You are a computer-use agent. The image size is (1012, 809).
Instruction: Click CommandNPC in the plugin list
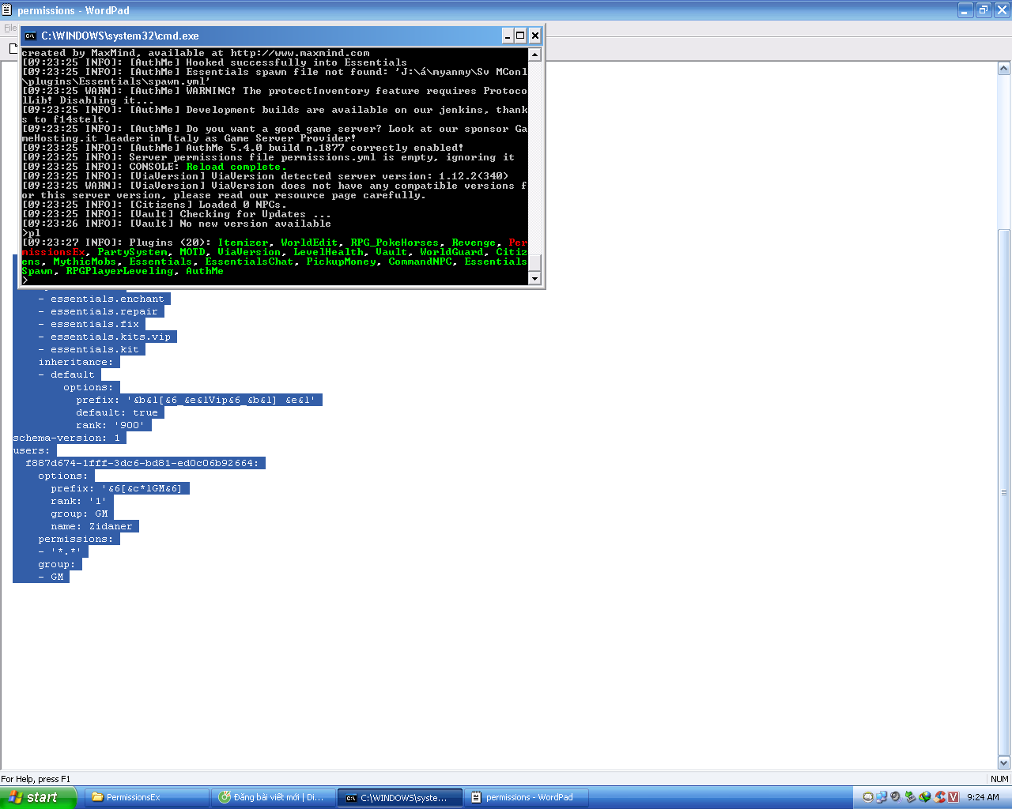pos(420,262)
